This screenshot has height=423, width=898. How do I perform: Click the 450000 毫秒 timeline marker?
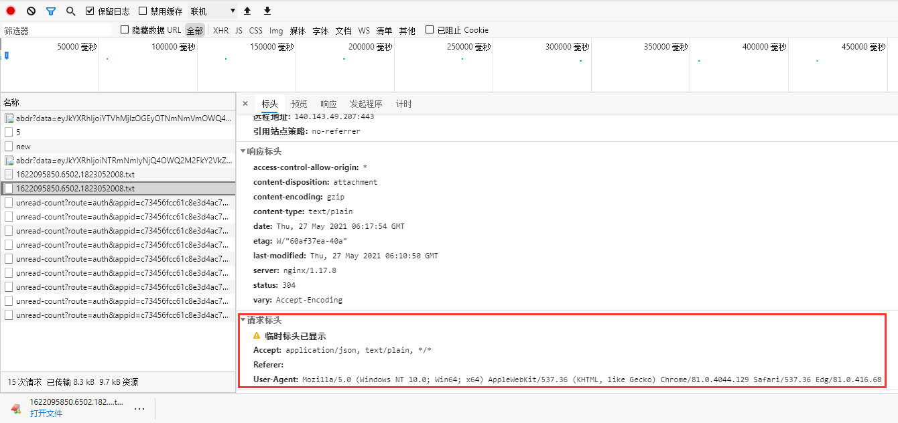863,47
